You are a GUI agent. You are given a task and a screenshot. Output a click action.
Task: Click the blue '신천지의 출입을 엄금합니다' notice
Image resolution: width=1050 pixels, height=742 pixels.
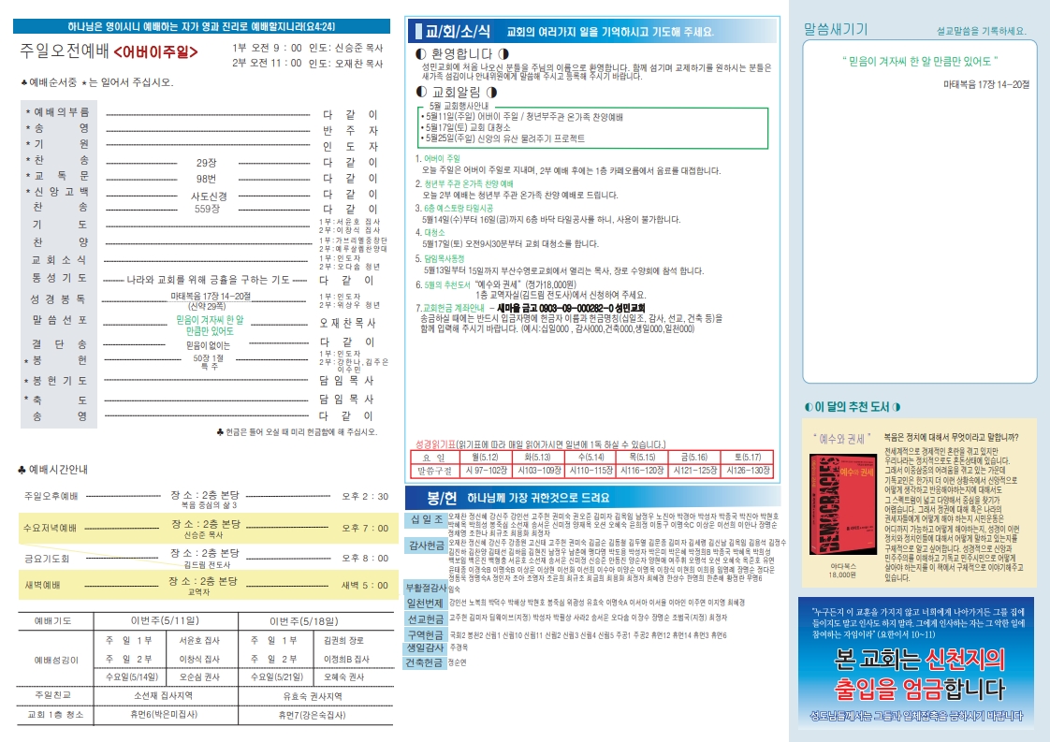[917, 663]
